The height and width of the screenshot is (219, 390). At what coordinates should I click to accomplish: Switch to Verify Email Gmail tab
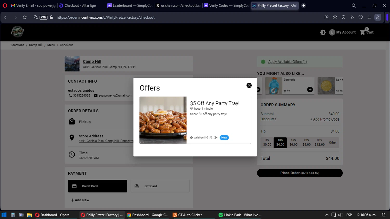[x=33, y=5]
